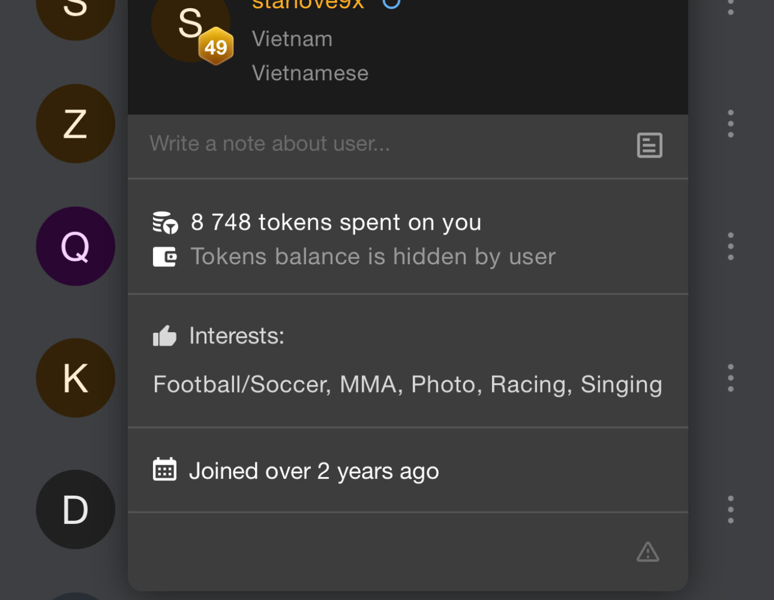Select the K user avatar in list
The width and height of the screenshot is (774, 600).
pos(76,378)
